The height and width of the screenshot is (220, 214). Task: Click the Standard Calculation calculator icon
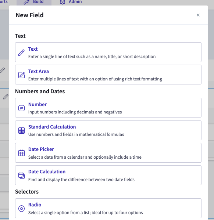coord(21,130)
